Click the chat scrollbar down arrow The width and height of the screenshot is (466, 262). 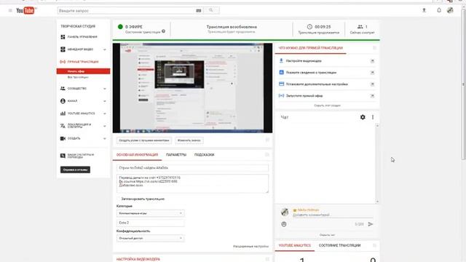377,202
